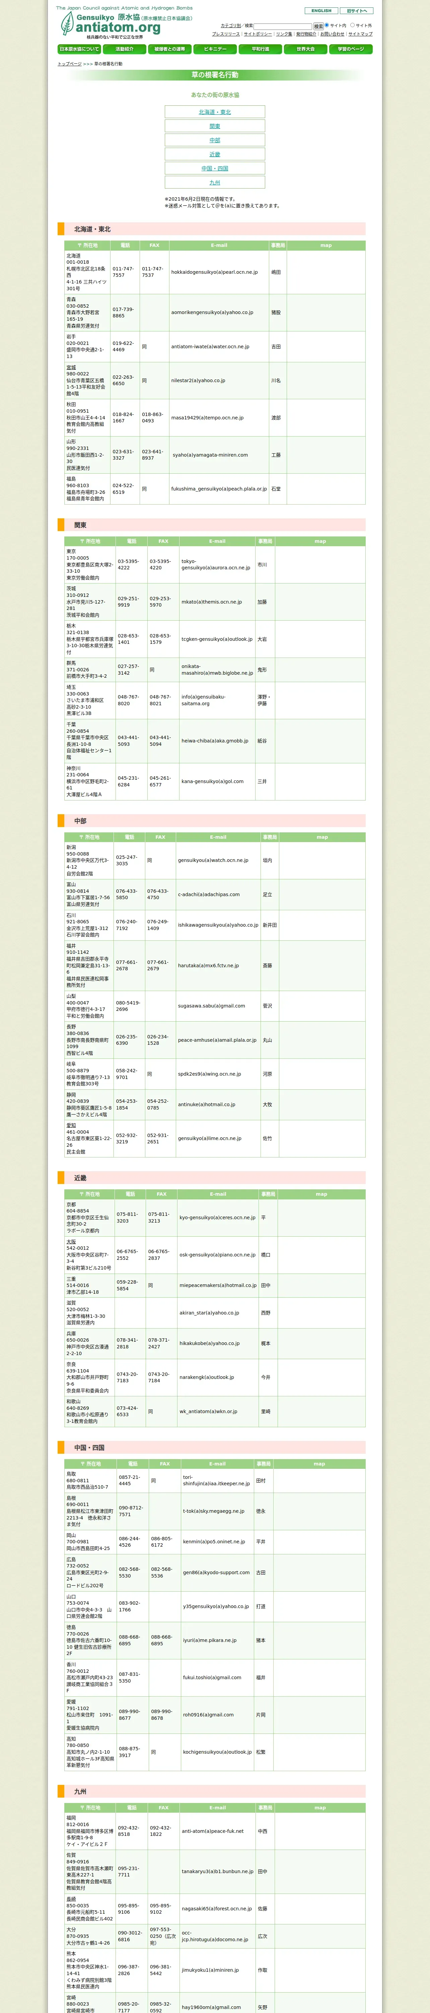430x2013 pixels.
Task: Click the hokkaidogensuikyo(a)pearl.ocn.ne.jp email
Action: (x=215, y=272)
